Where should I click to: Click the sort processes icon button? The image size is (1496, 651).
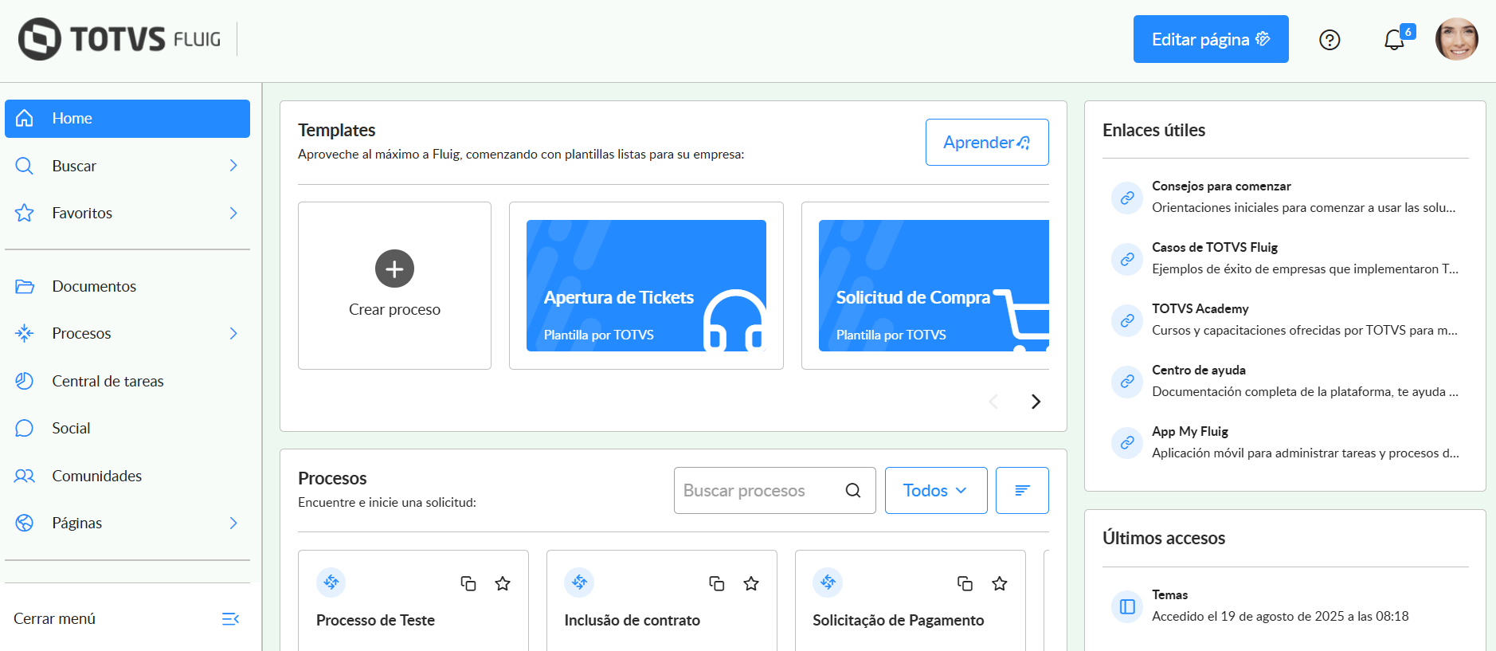point(1022,490)
